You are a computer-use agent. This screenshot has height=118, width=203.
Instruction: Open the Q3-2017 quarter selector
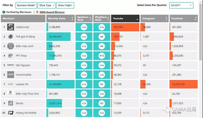tap(181, 5)
